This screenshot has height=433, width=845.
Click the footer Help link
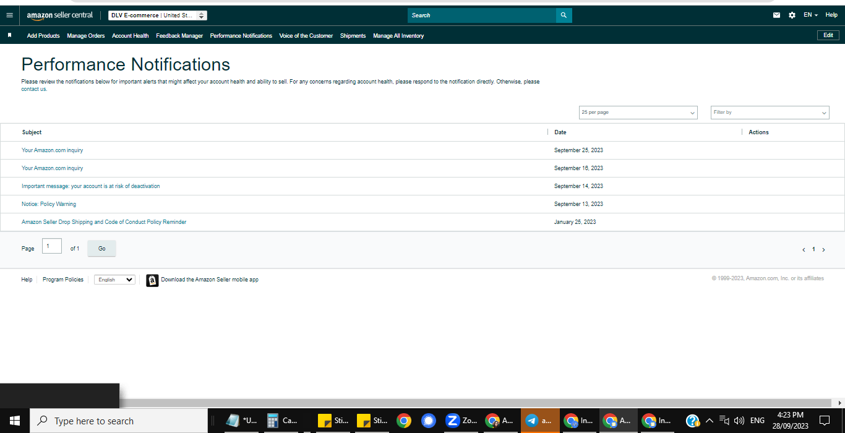(x=27, y=280)
